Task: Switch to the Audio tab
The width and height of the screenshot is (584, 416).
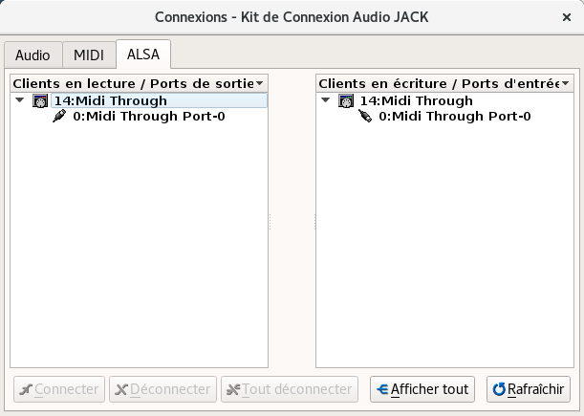Action: coord(32,55)
